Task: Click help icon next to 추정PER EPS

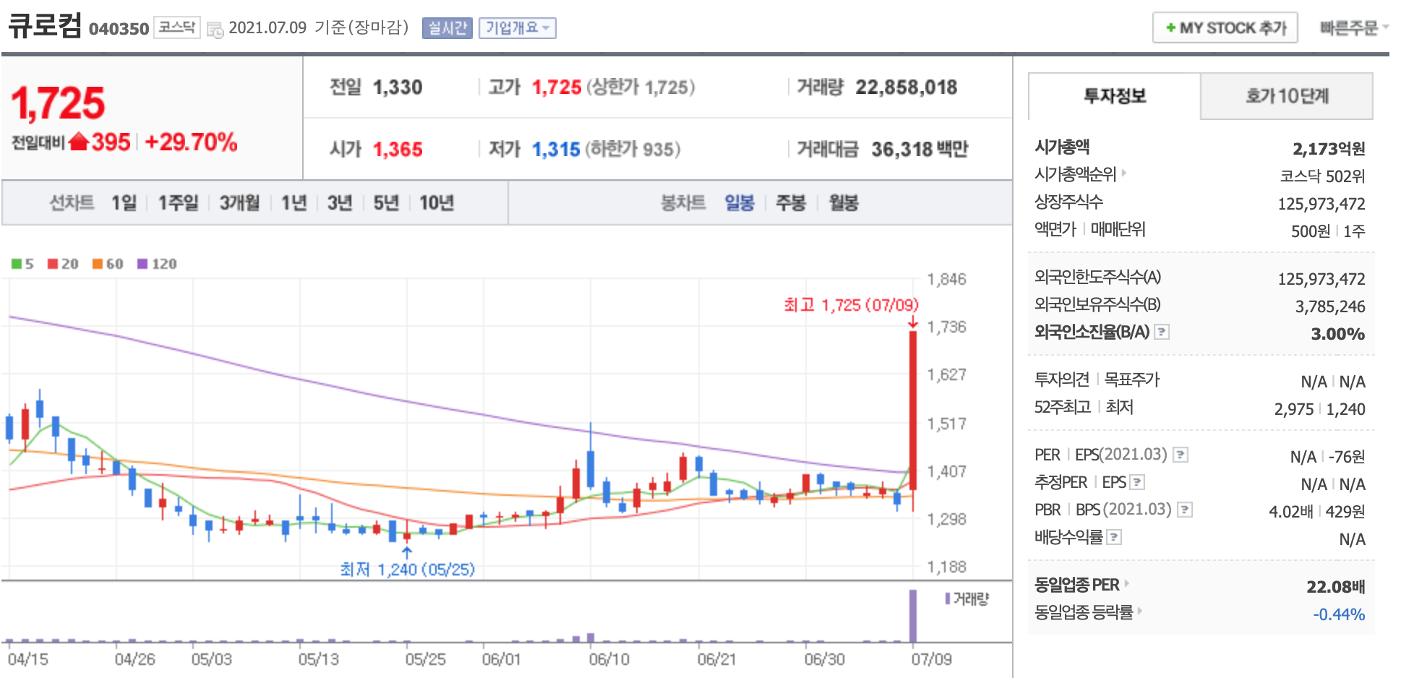Action: click(1137, 482)
